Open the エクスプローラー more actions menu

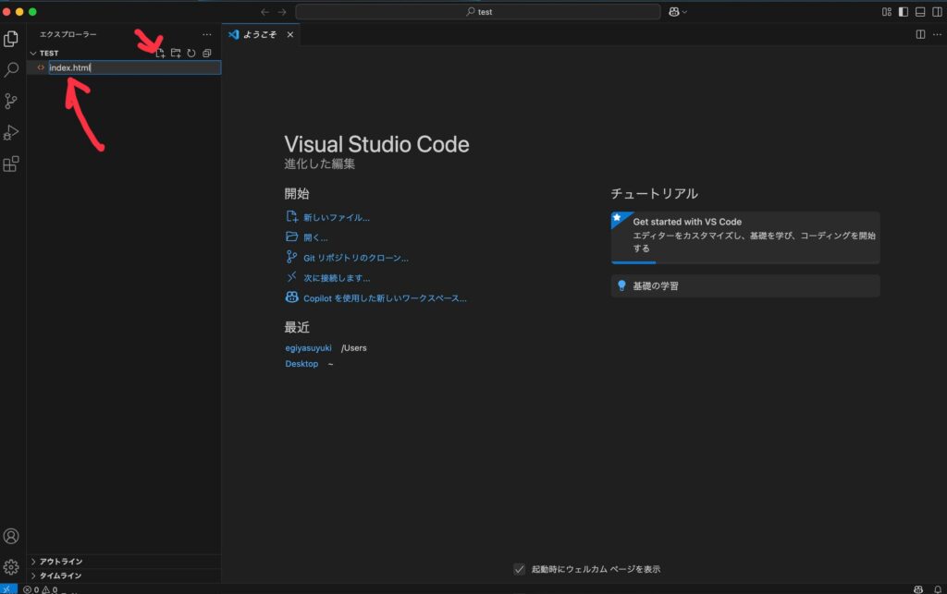pos(207,34)
